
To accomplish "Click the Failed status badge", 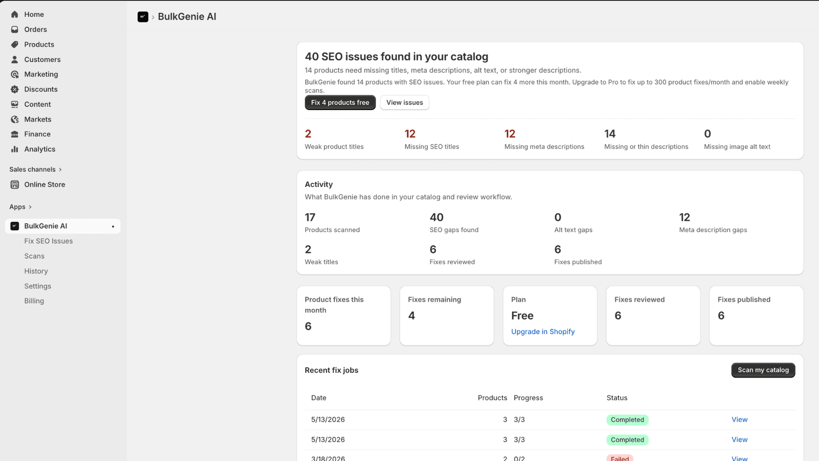I will (620, 458).
